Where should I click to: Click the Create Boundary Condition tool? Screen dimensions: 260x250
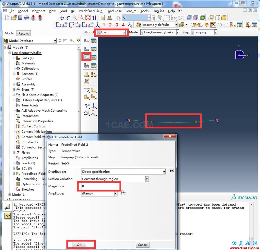coord(87,49)
